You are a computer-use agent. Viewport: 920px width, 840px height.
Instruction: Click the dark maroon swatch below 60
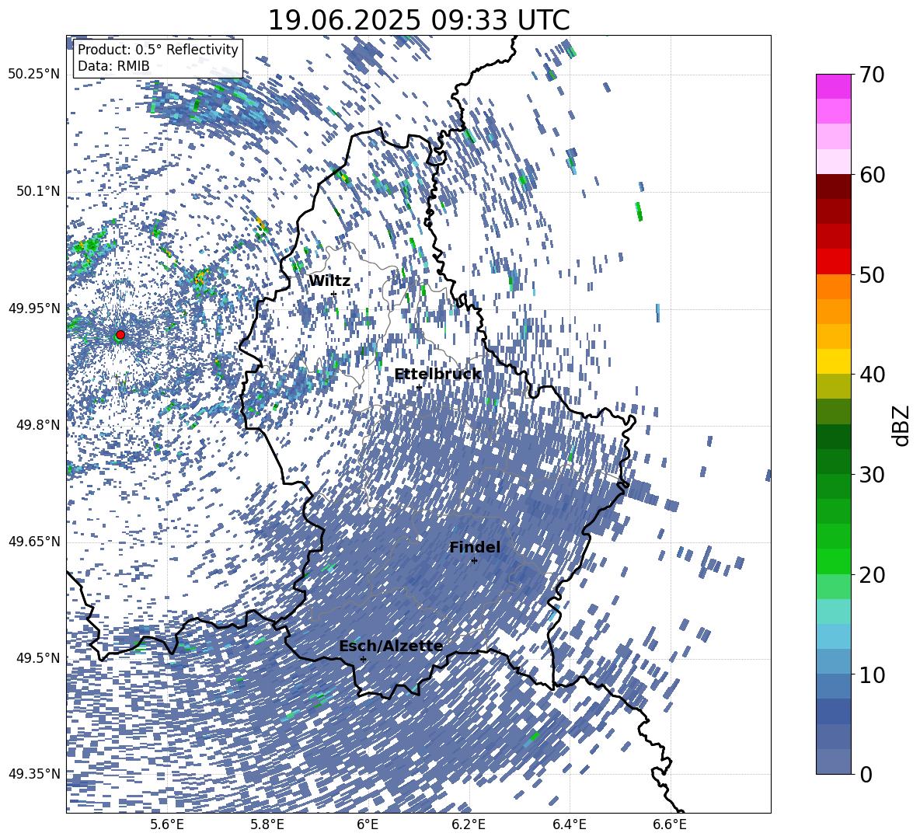(833, 186)
